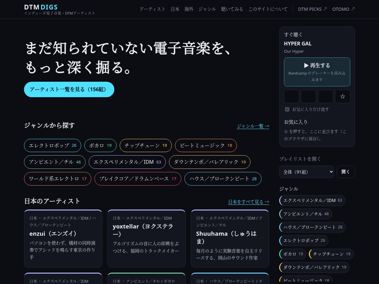Follow the 日本をすべて見る → link
Screen dimensions: 379x284
(249, 202)
